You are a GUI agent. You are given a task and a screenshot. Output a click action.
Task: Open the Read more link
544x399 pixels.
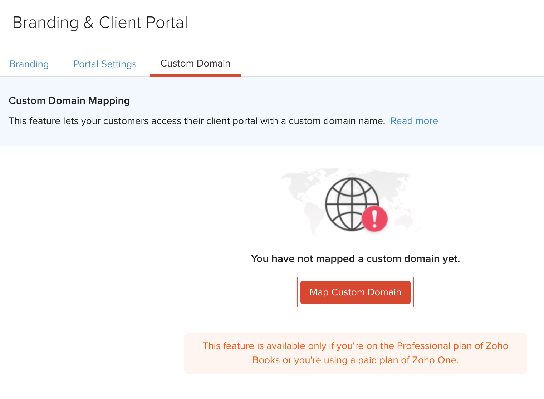point(414,121)
